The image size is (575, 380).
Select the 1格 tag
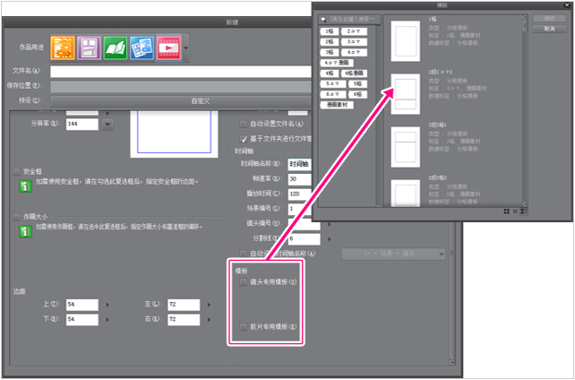330,31
